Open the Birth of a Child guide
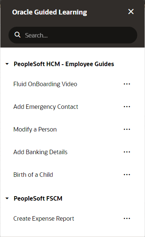Viewport: 145px width, 237px height. [33, 175]
